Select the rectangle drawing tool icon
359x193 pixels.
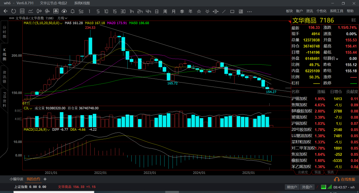coord(232,11)
